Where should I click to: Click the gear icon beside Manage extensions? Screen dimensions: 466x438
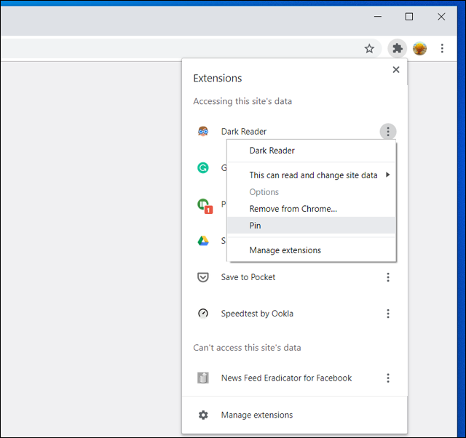pos(203,415)
